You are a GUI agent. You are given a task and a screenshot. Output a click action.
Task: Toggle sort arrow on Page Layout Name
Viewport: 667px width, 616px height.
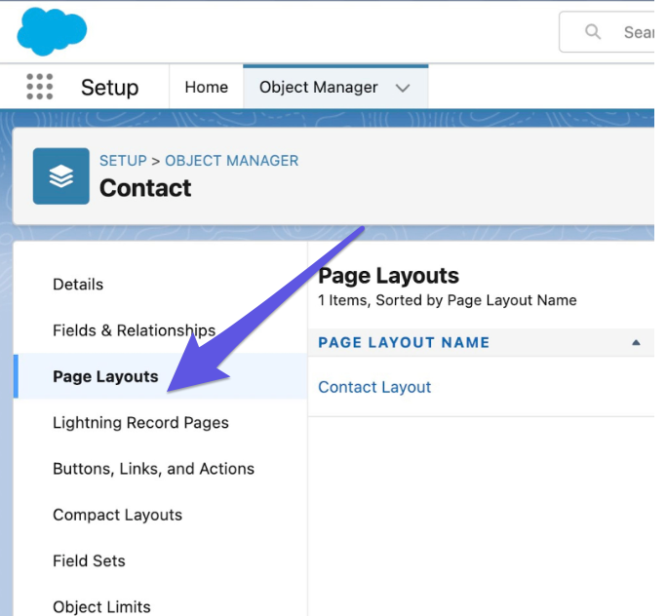636,342
